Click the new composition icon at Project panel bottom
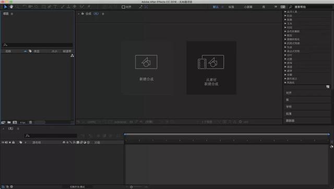334x189 pixels. [15, 122]
